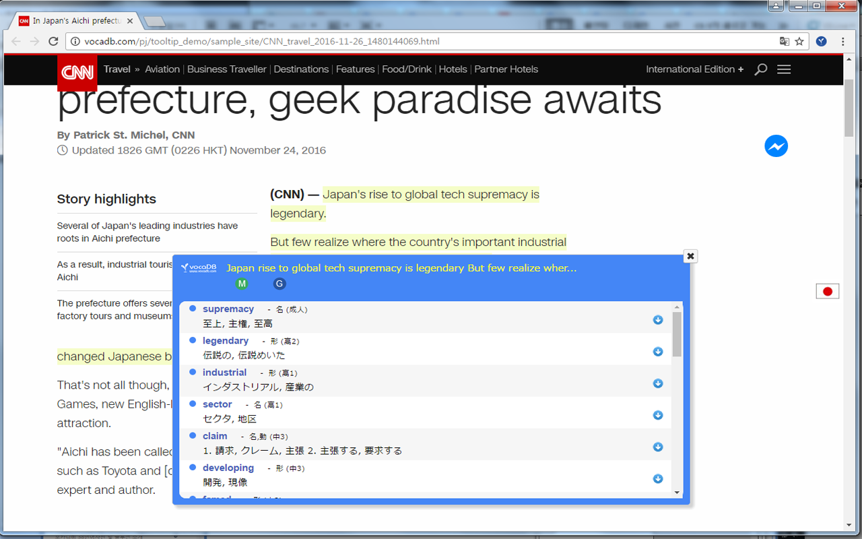862x539 pixels.
Task: Expand the International Edition + selector
Action: pyautogui.click(x=695, y=69)
